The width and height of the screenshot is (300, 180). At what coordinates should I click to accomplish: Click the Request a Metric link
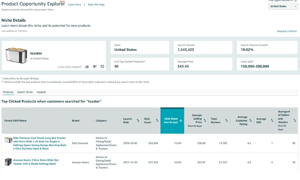coord(287,31)
